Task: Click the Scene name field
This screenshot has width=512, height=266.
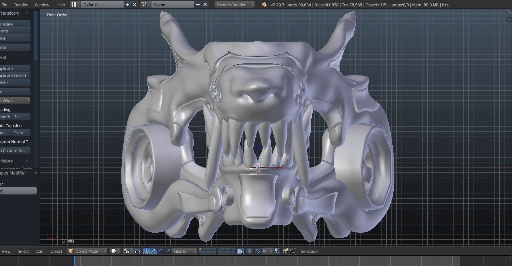Action: point(173,5)
